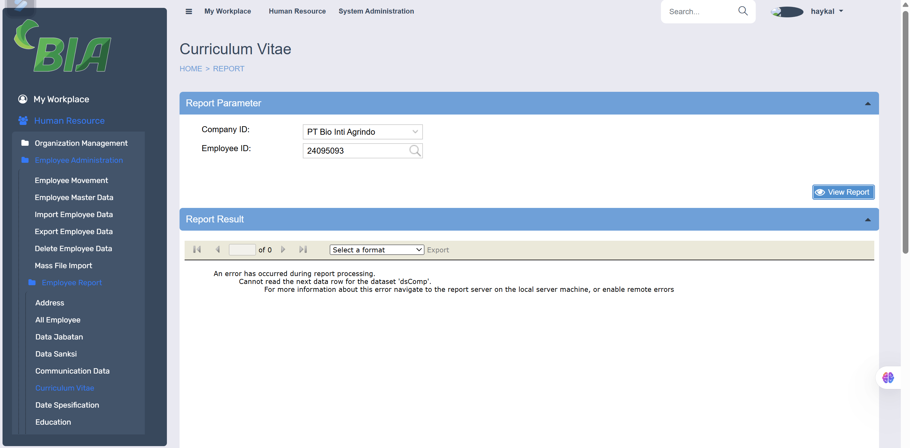Collapse the Report Parameter panel
Image resolution: width=910 pixels, height=448 pixels.
click(x=868, y=103)
